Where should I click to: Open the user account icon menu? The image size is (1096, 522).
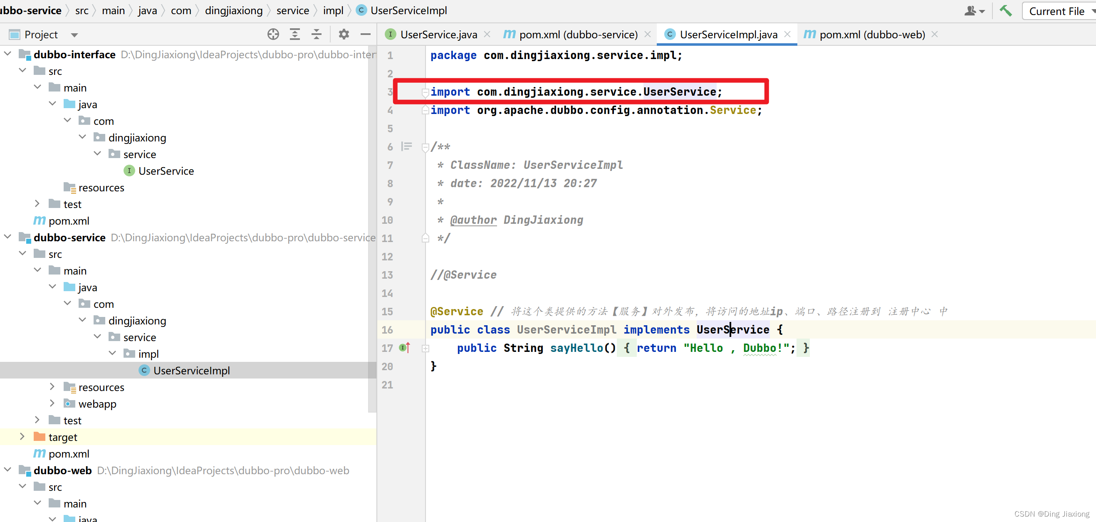pyautogui.click(x=974, y=11)
